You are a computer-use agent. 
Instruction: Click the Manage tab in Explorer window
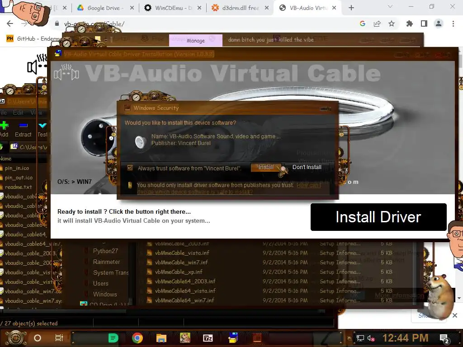(x=195, y=40)
